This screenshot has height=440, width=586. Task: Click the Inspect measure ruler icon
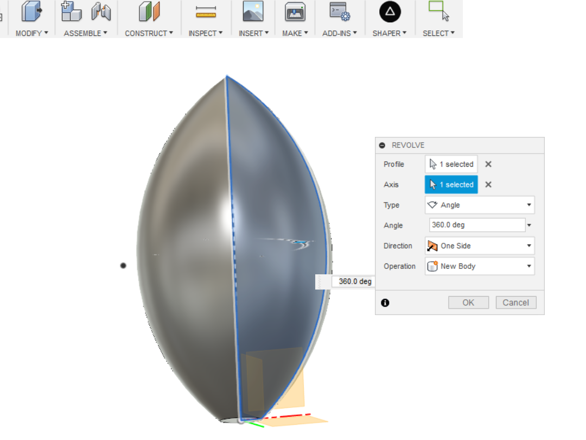pyautogui.click(x=206, y=12)
